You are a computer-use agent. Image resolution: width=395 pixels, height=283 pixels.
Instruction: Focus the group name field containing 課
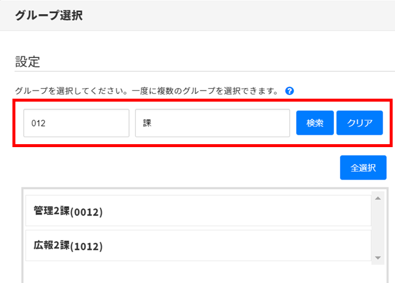pyautogui.click(x=212, y=123)
